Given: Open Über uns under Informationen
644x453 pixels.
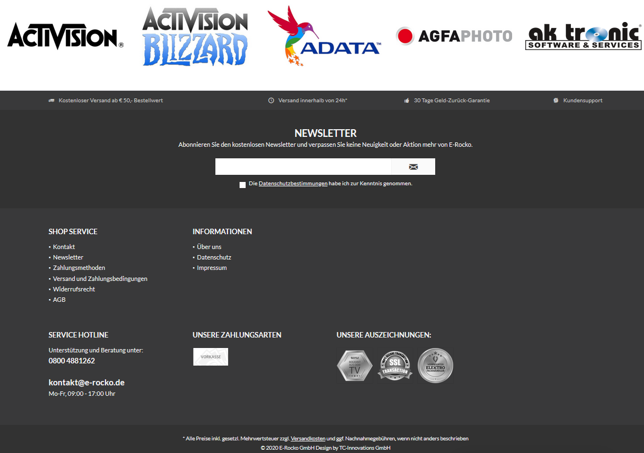Looking at the screenshot, I should [209, 247].
